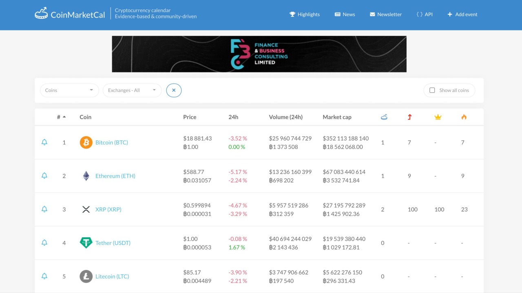Viewport: 522px width, 293px height.
Task: Open the Tether (USDT) link
Action: [x=113, y=243]
